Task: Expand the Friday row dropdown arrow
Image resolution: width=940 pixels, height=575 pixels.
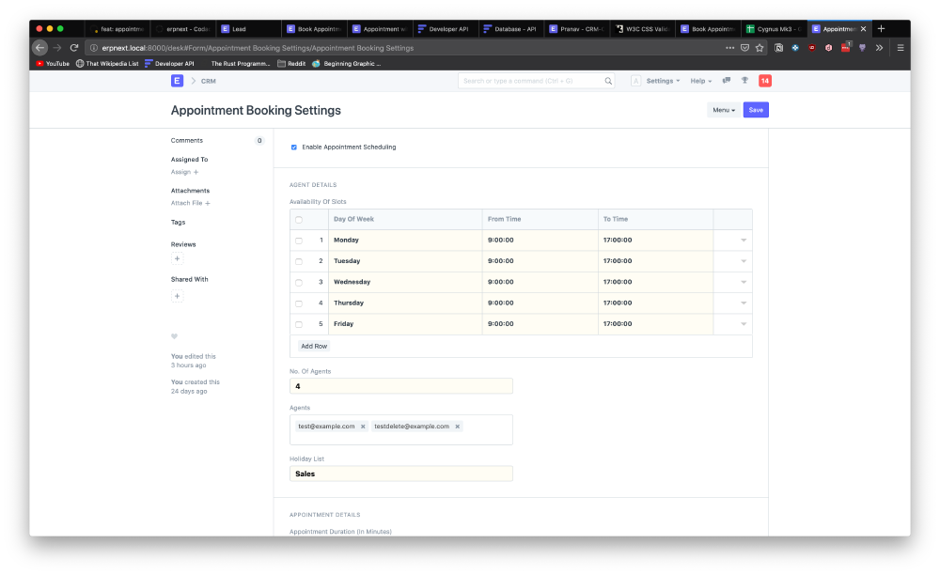Action: click(744, 324)
